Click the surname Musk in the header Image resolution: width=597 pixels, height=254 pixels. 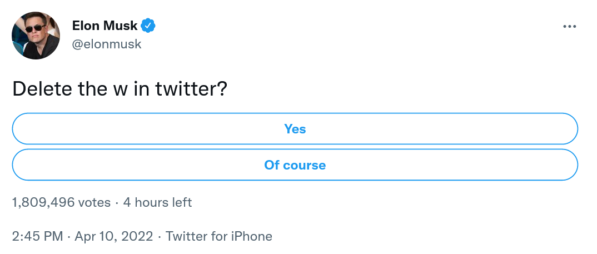point(121,25)
